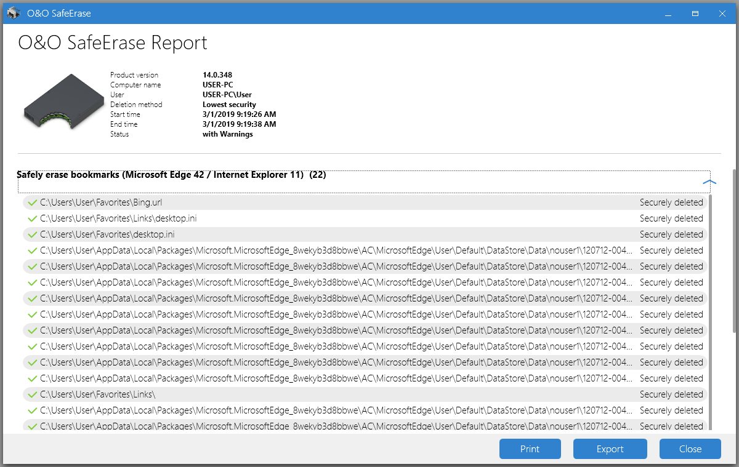
Task: Click the checkmark next to Favorites\desktop.ini
Action: (x=33, y=234)
